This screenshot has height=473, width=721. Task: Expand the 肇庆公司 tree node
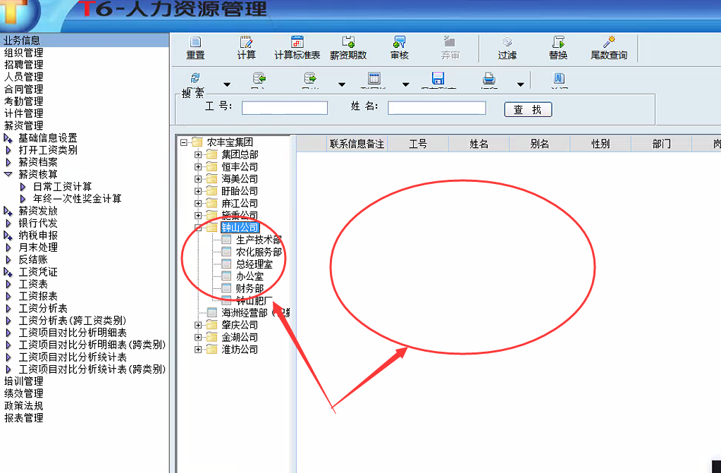tap(198, 325)
